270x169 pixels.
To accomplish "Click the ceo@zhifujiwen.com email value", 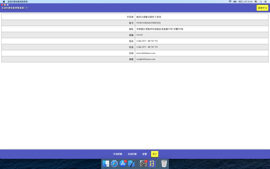I will click(x=146, y=59).
